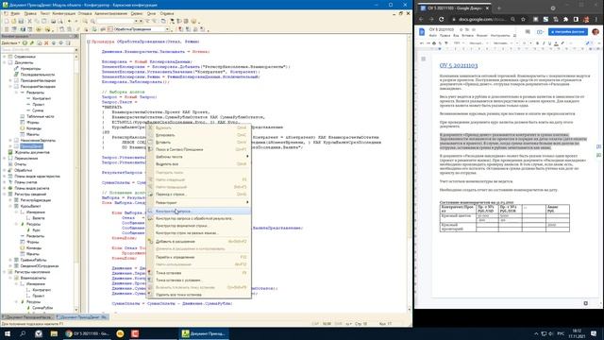Bookmark the page with Chrome star icon

coord(523,19)
